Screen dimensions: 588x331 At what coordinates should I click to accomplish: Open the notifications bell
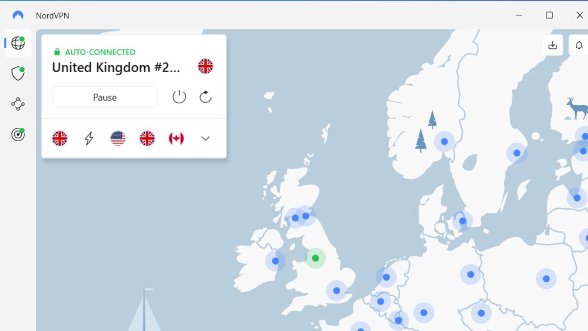(x=579, y=45)
